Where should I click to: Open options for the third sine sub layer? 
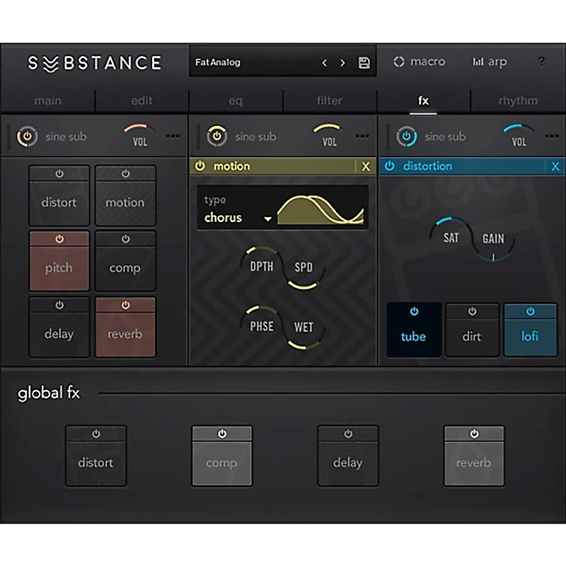coord(551,137)
